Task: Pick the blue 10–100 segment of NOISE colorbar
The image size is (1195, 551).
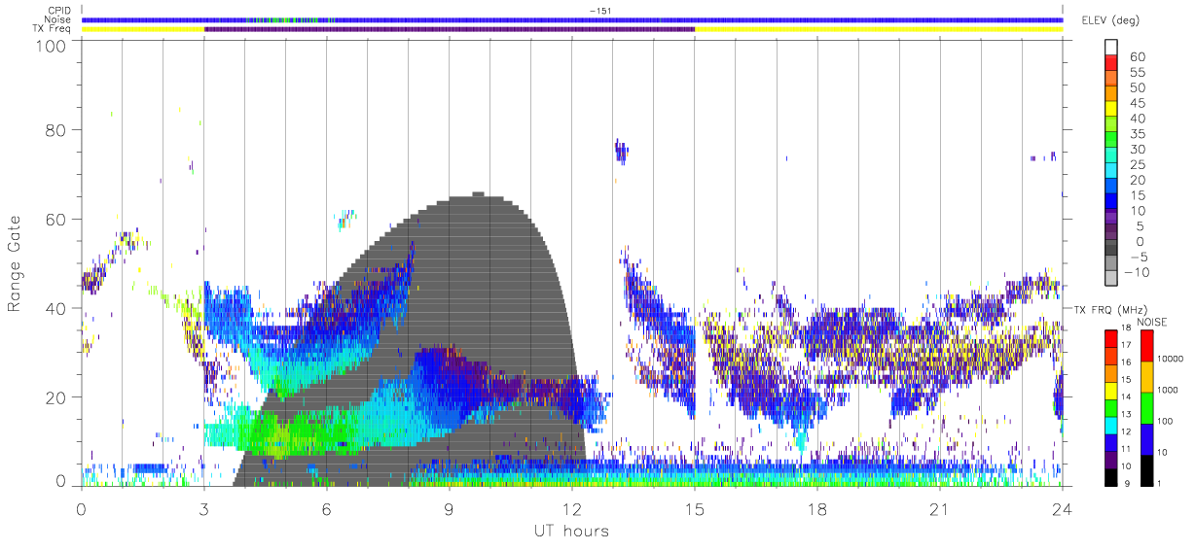Action: (1149, 438)
